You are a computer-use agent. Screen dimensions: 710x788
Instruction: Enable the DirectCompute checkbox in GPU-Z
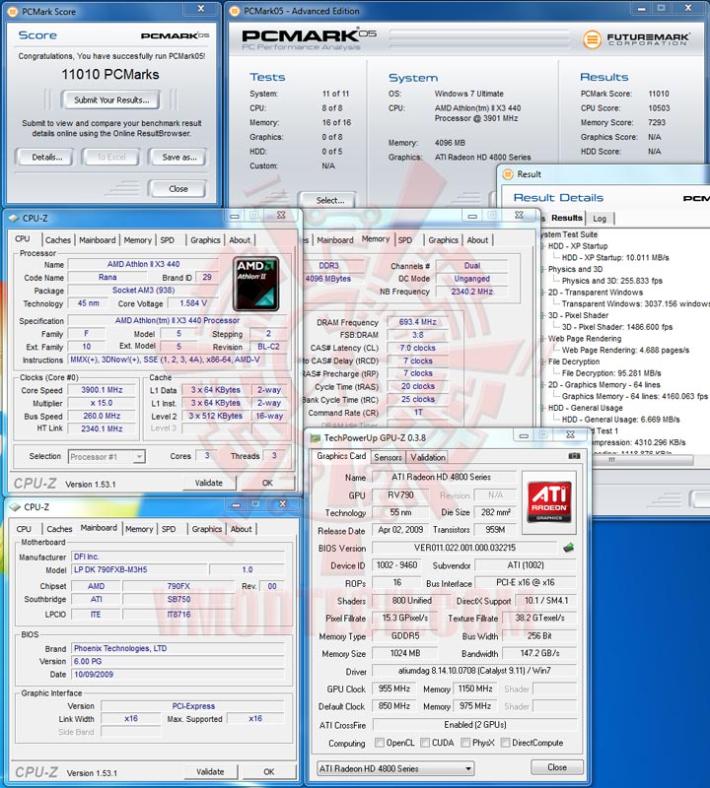[x=505, y=743]
